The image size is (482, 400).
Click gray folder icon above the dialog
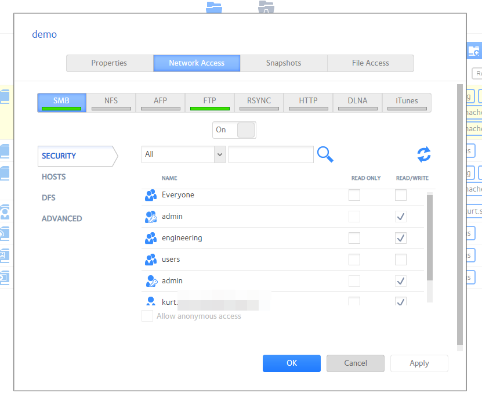click(266, 7)
